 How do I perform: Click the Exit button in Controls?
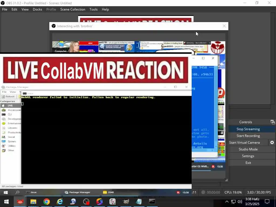pyautogui.click(x=248, y=163)
